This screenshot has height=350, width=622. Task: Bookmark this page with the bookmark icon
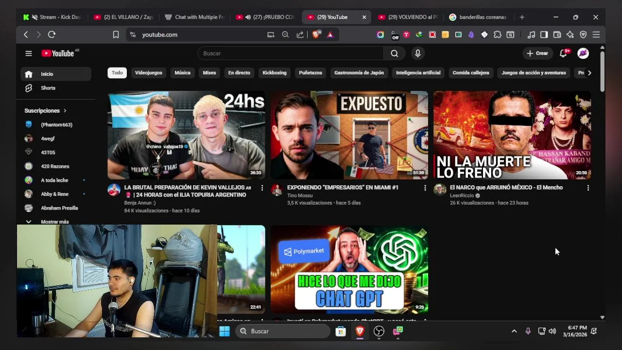tap(116, 35)
